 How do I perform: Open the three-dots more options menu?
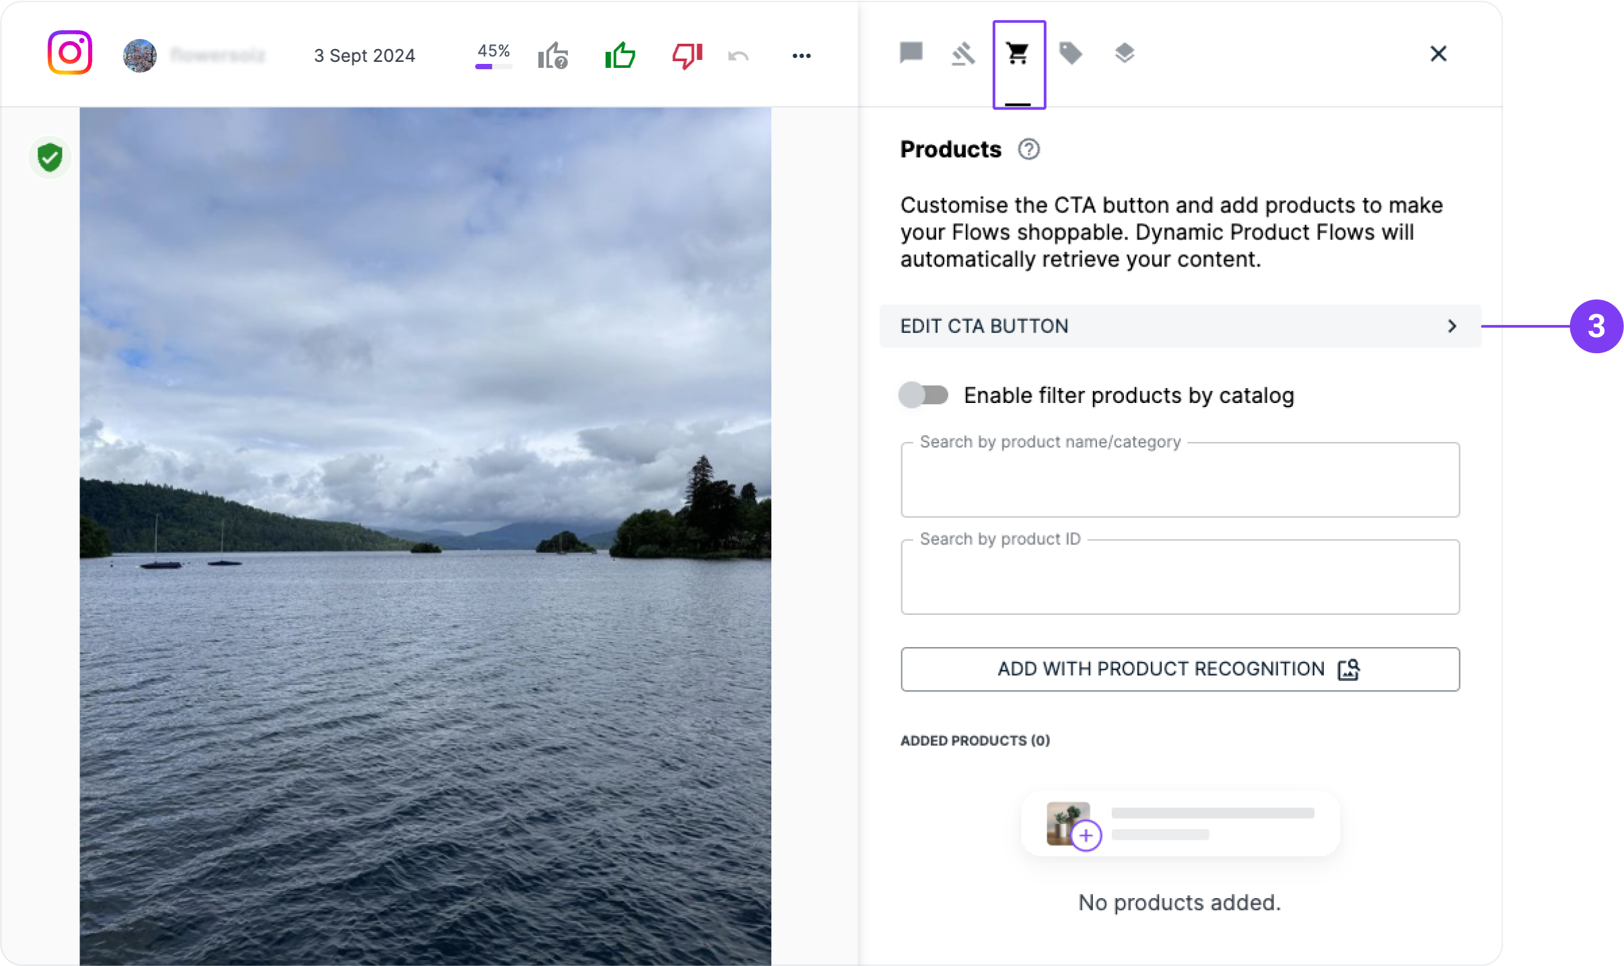(x=801, y=56)
